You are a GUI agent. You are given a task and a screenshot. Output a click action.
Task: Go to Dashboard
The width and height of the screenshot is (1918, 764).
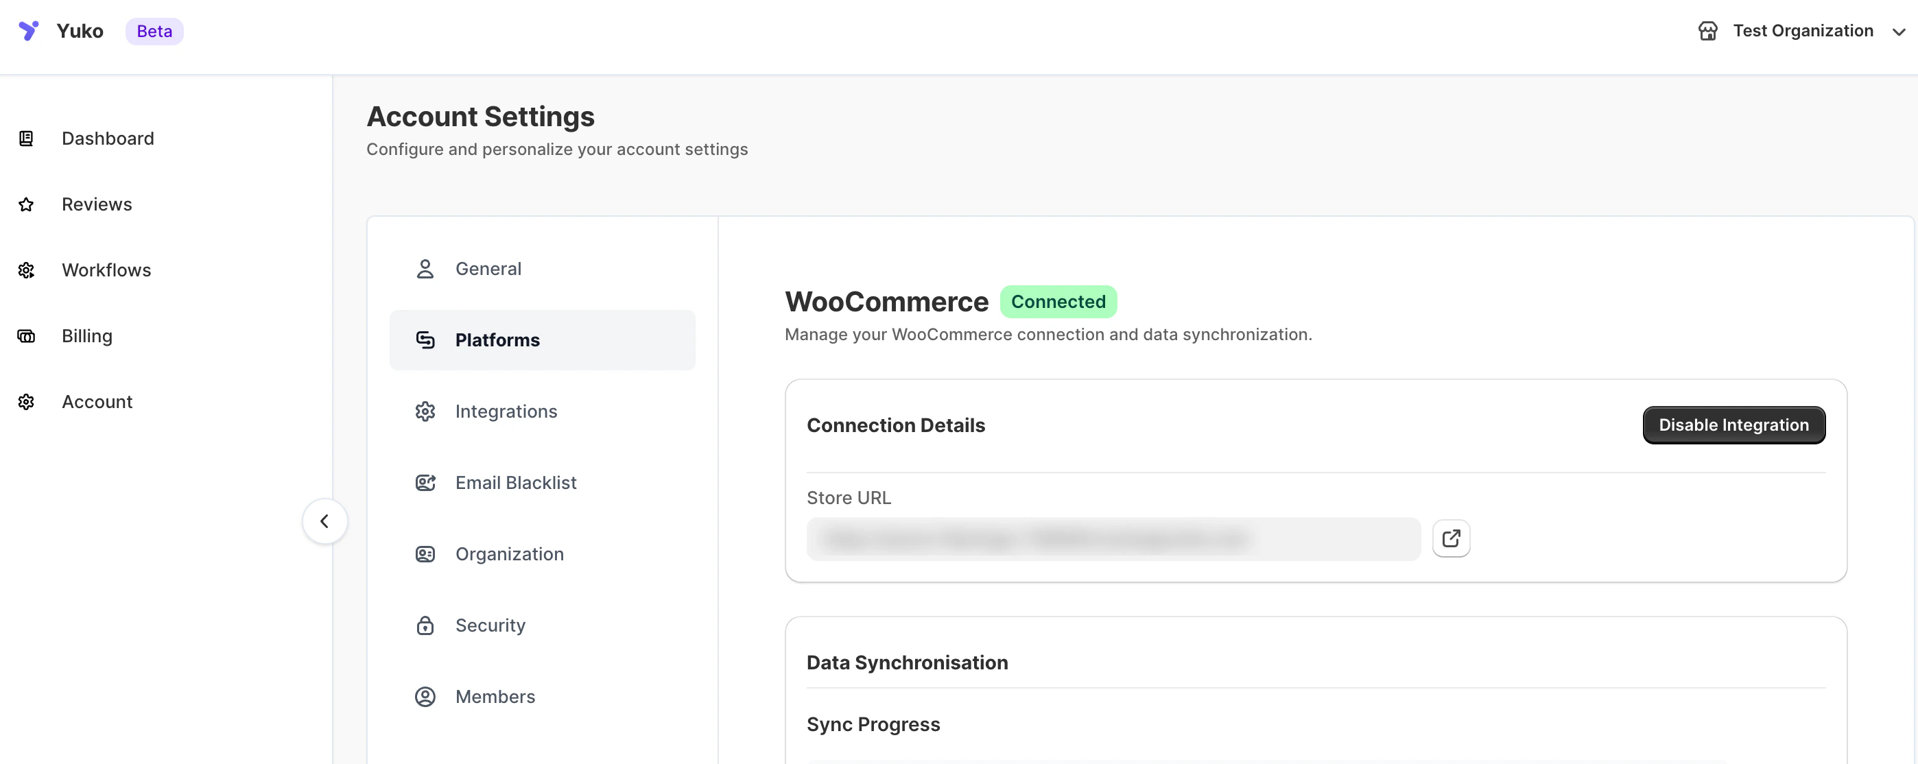coord(108,139)
